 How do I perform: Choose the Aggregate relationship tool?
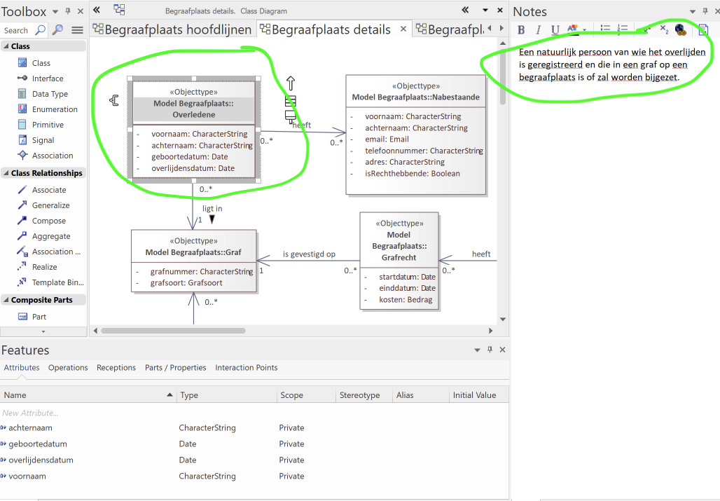[x=50, y=236]
